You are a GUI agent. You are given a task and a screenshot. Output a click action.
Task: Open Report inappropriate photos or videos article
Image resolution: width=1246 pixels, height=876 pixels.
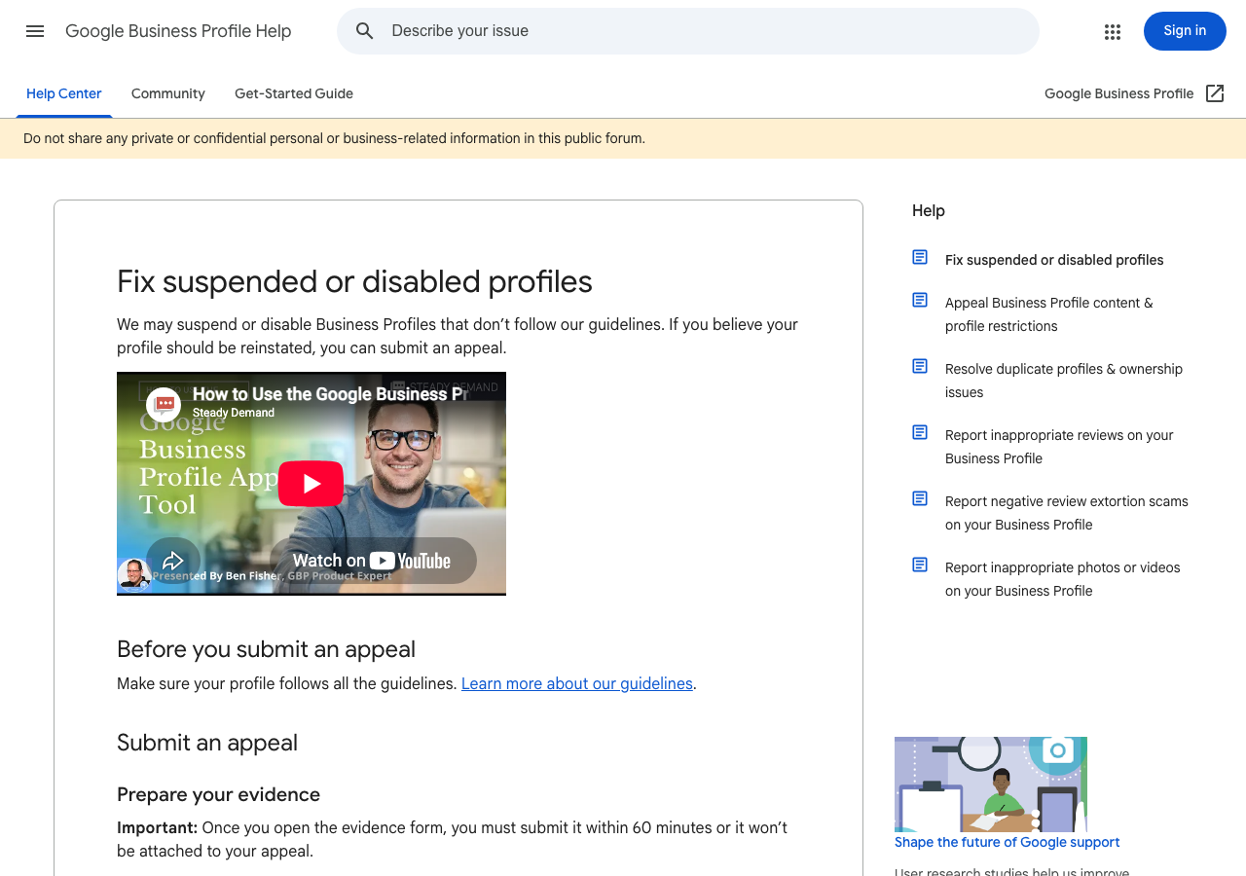pyautogui.click(x=1063, y=579)
